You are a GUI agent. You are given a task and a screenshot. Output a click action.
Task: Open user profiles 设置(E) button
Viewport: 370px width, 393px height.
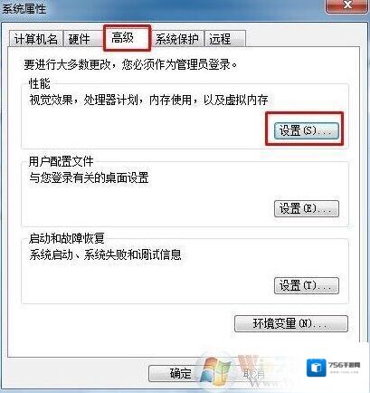307,209
